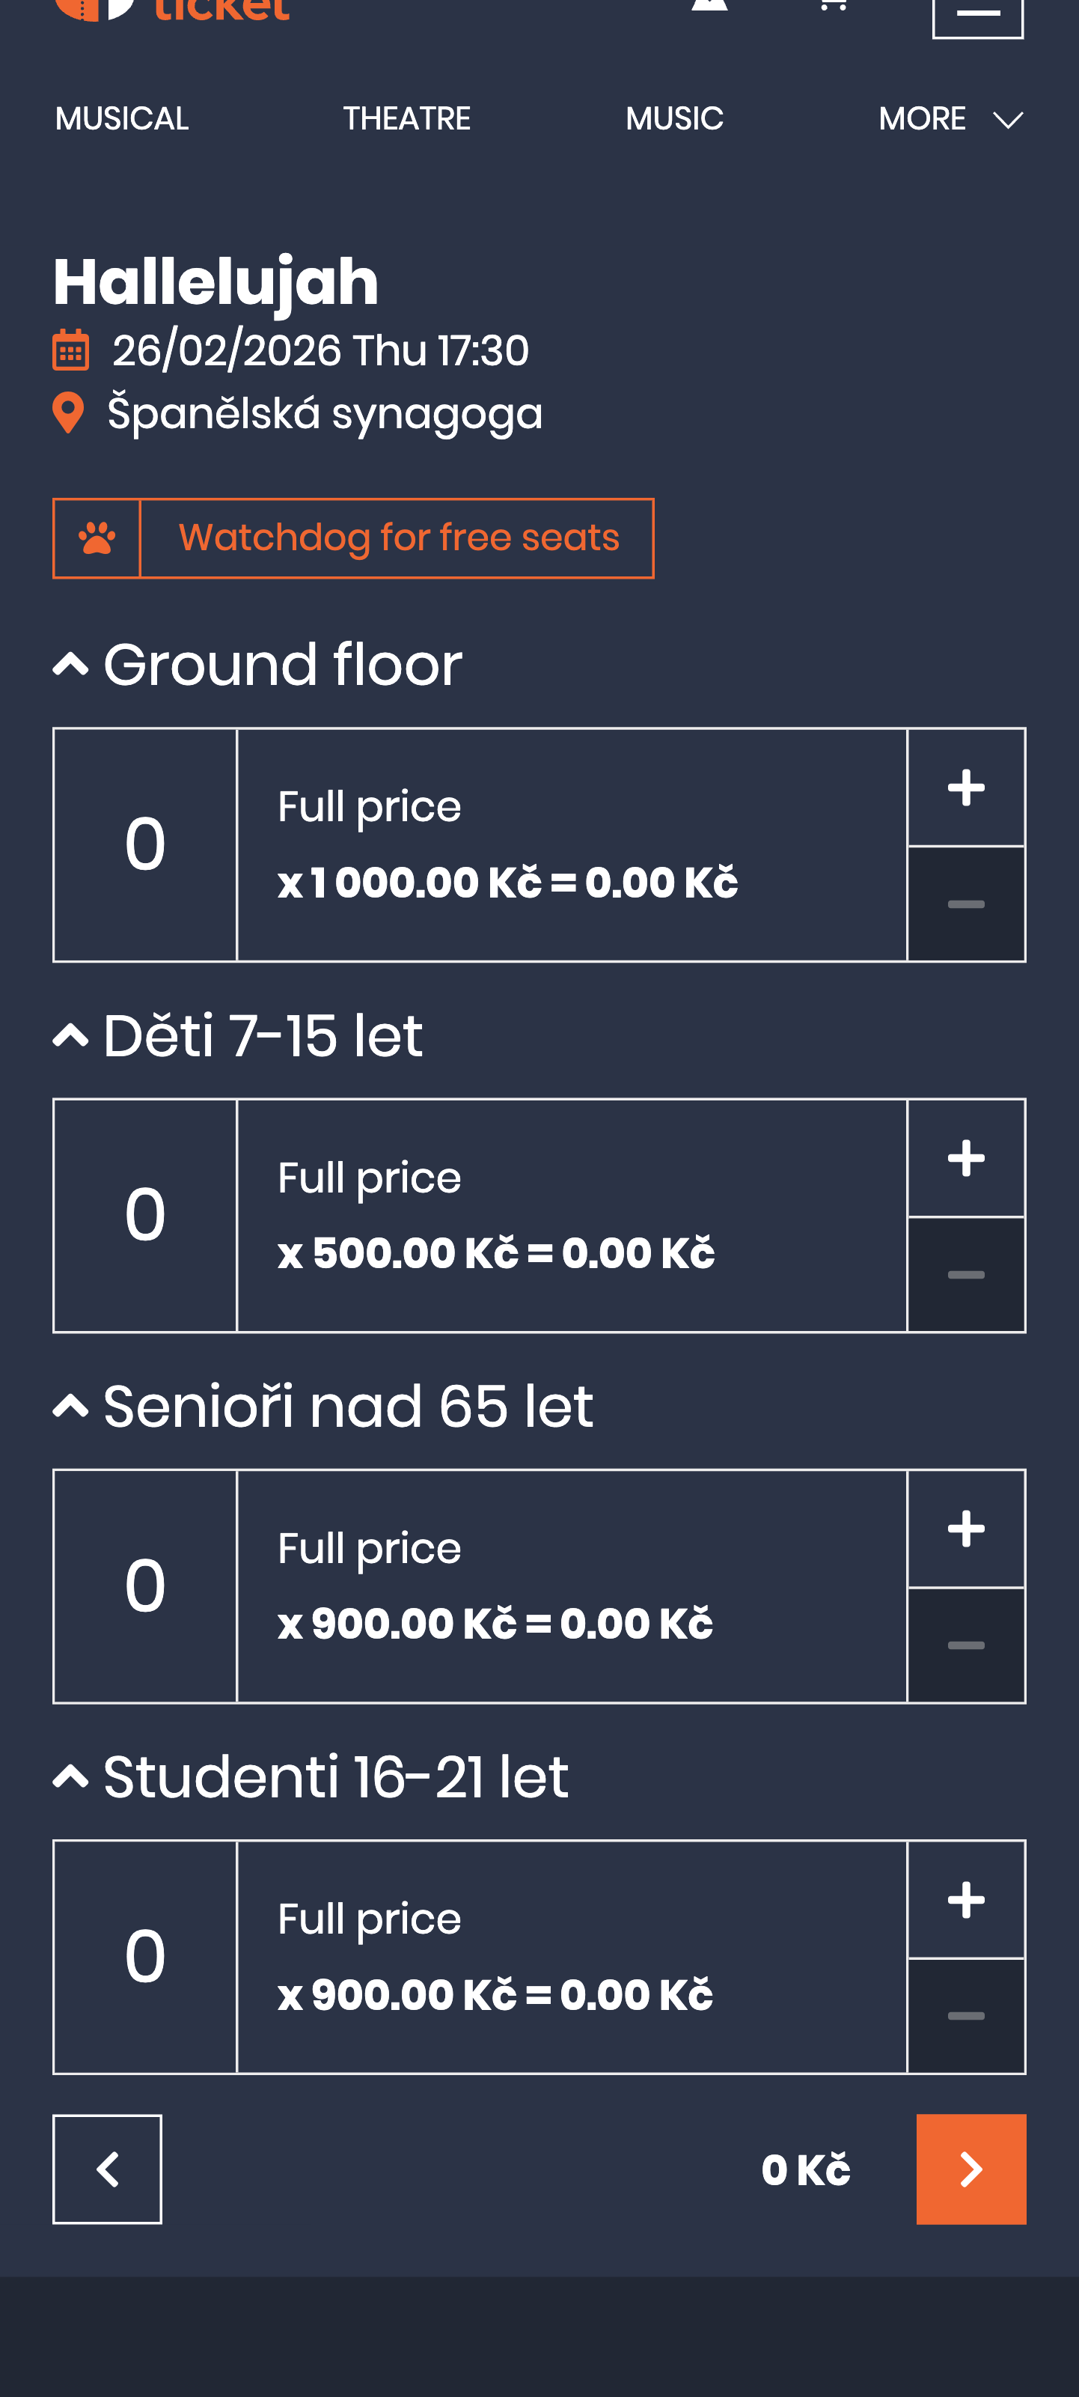Collapse the Ground floor section

[x=70, y=665]
